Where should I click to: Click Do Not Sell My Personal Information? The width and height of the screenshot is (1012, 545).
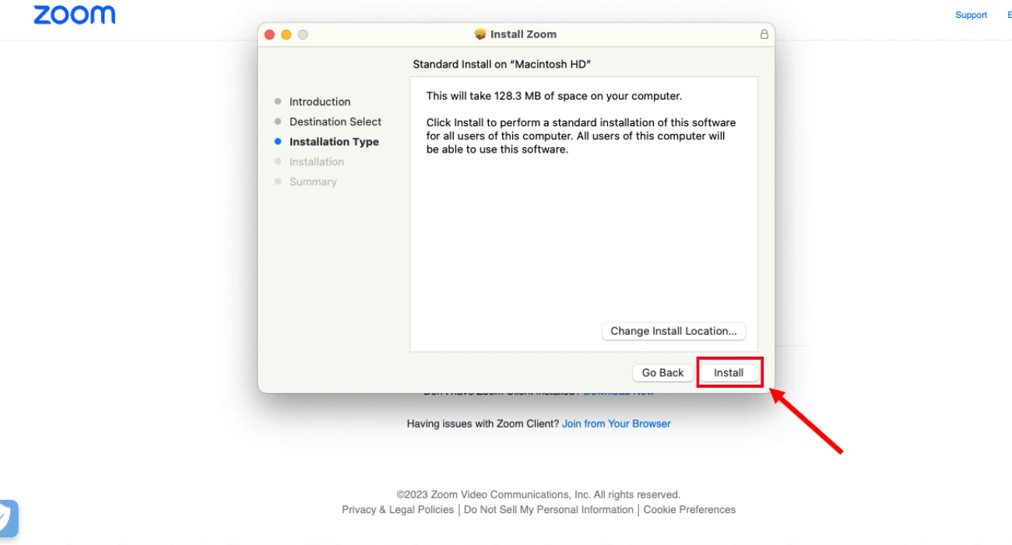click(548, 509)
